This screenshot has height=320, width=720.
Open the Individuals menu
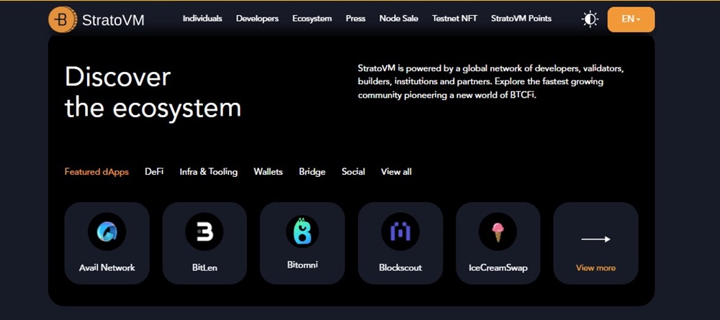tap(202, 19)
